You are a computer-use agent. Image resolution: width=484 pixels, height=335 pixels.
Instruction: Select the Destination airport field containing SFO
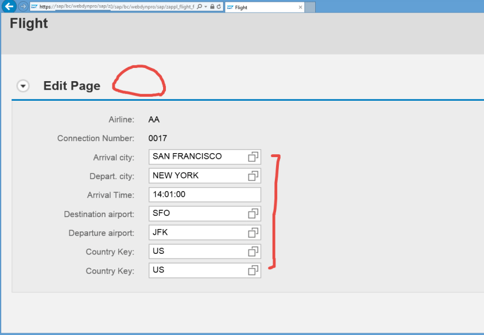pos(196,214)
